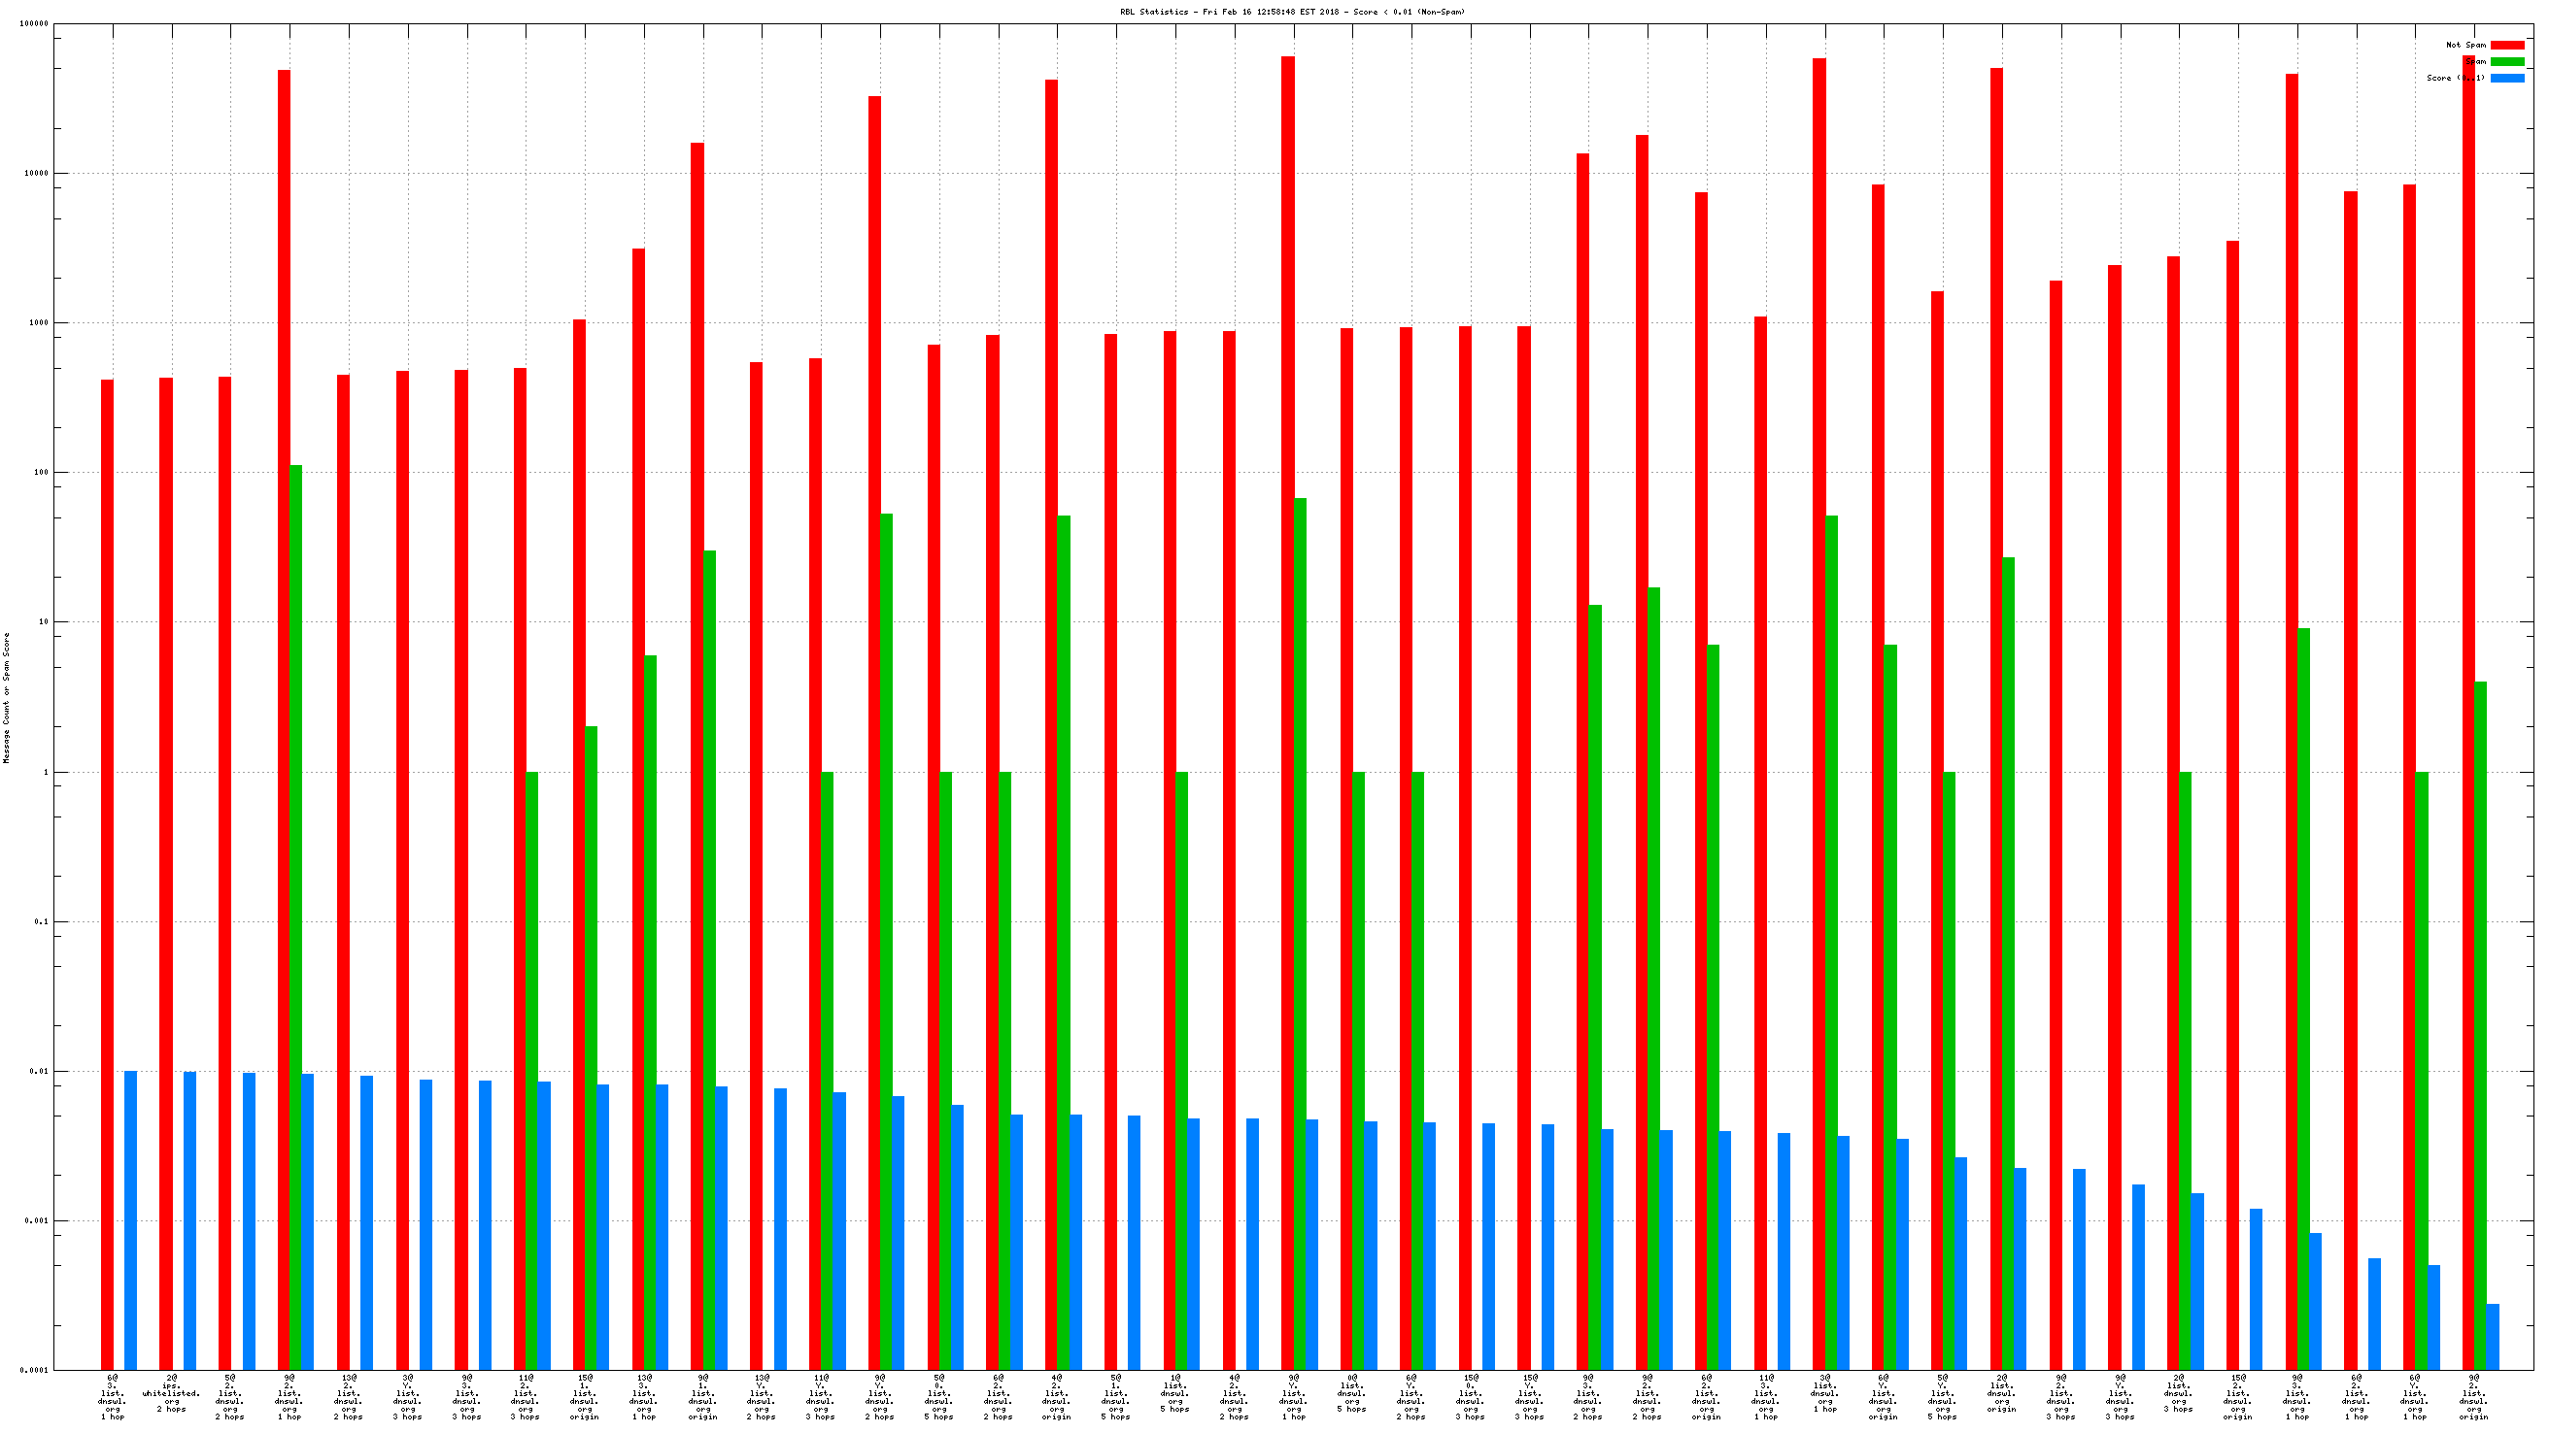Click the 1000 y-axis tick label
Image resolution: width=2549 pixels, height=1433 pixels.
point(38,322)
